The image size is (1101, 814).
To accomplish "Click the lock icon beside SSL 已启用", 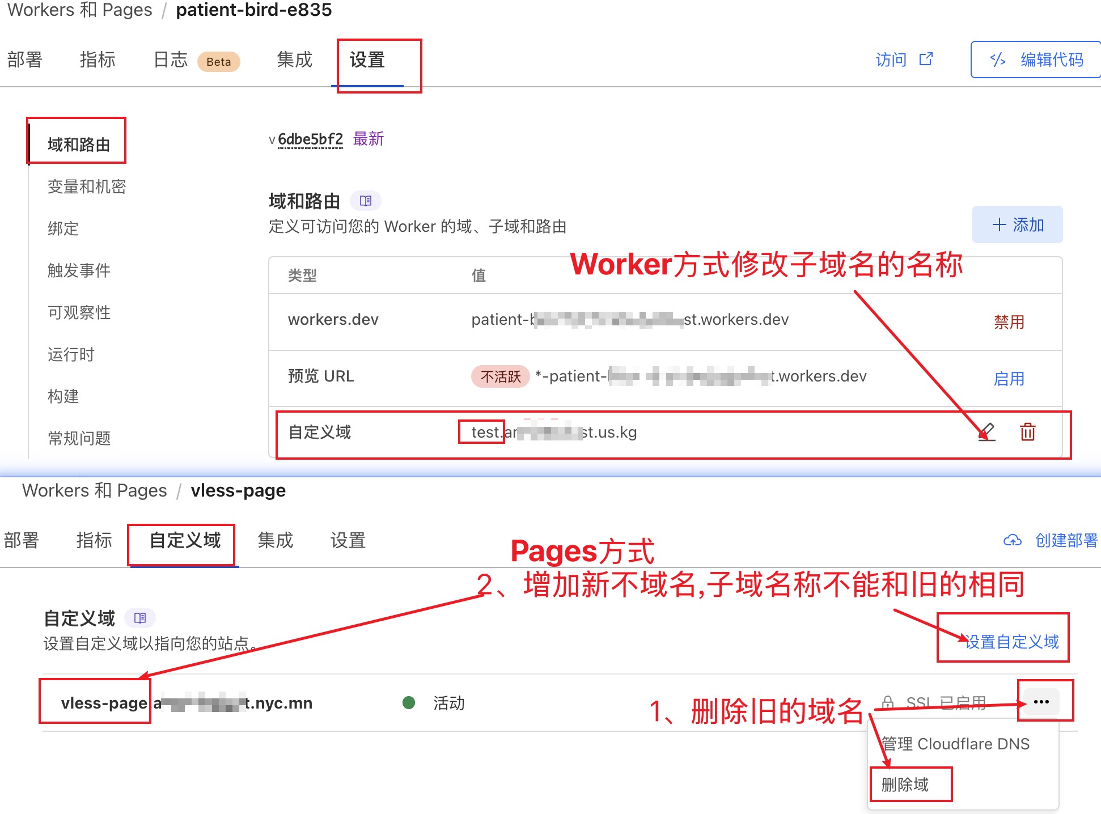I will [x=888, y=703].
